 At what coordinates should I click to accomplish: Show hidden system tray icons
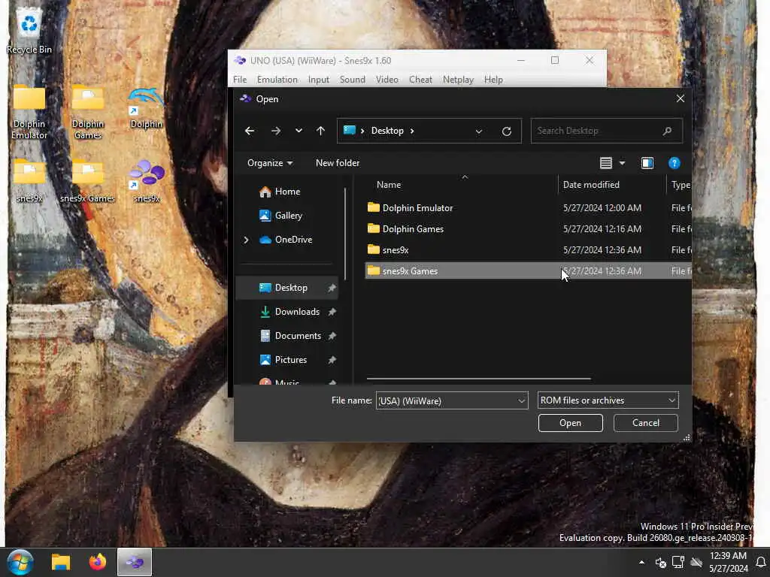point(641,562)
